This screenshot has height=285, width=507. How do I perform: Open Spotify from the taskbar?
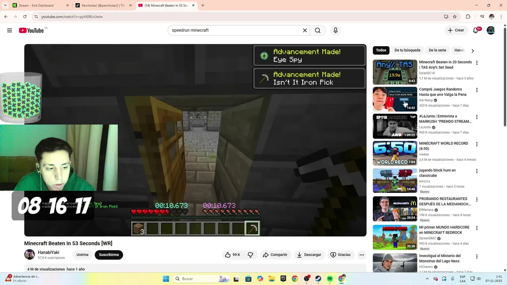coord(330,279)
